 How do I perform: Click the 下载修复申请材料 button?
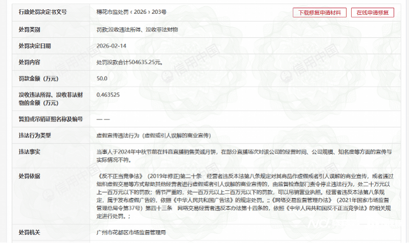[320, 12]
